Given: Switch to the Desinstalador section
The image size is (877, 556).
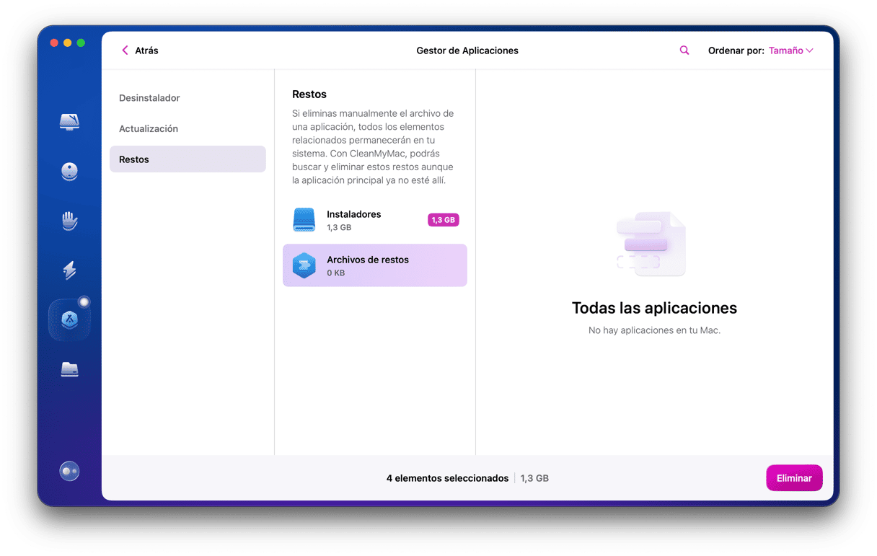Looking at the screenshot, I should click(x=188, y=98).
